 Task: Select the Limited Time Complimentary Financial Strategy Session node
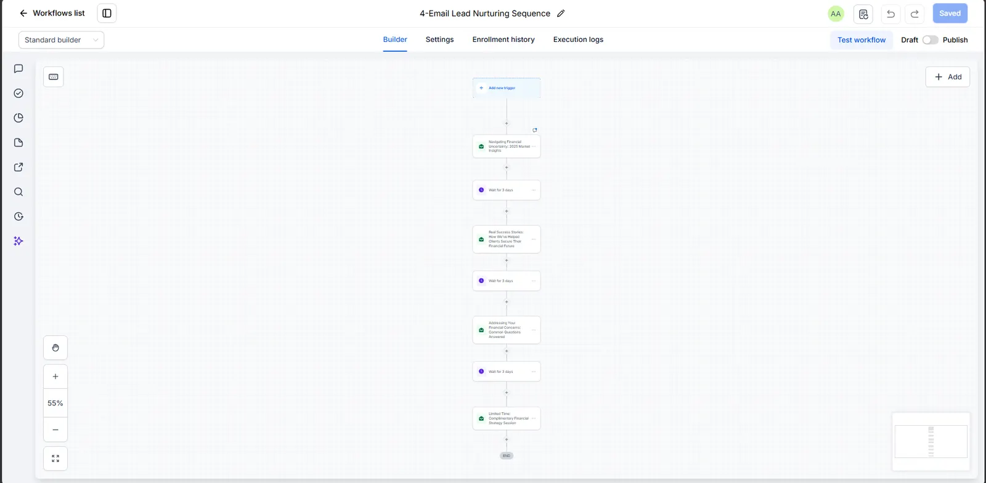507,418
